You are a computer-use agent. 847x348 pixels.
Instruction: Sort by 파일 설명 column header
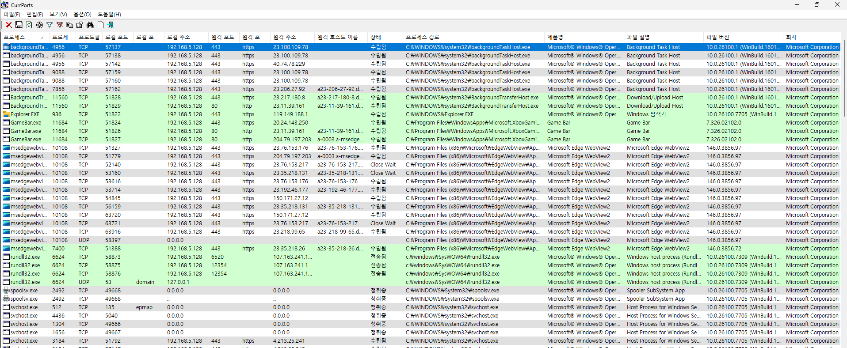pos(664,37)
